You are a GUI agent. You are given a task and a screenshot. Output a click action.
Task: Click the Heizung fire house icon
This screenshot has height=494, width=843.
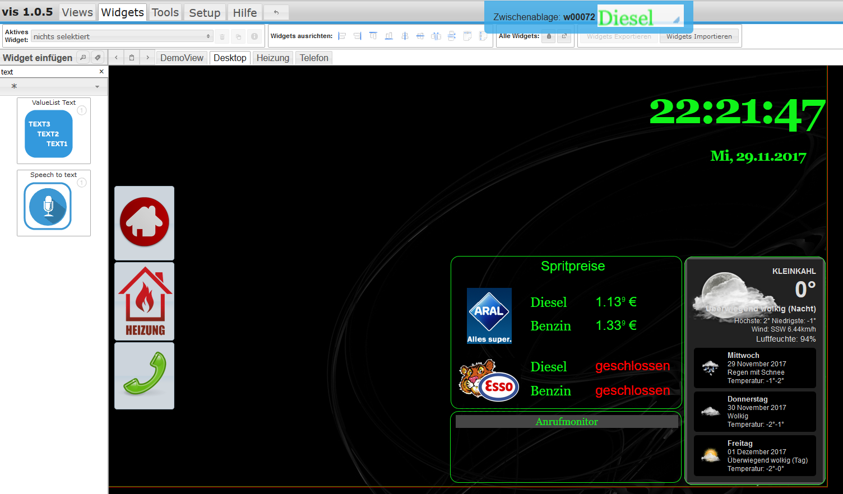[145, 301]
